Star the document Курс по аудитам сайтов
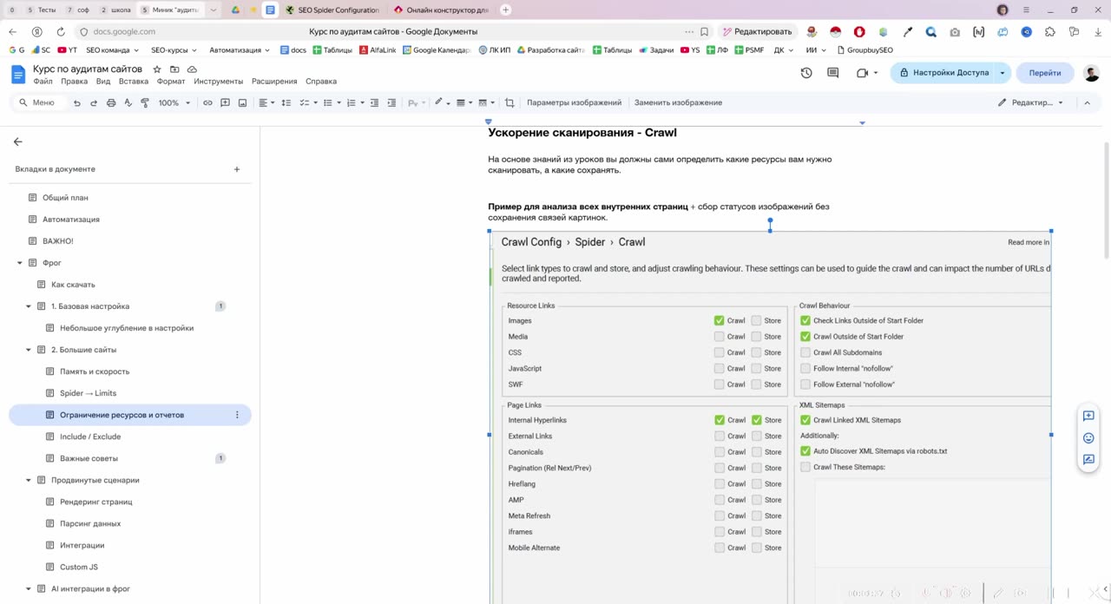The image size is (1111, 604). (157, 69)
